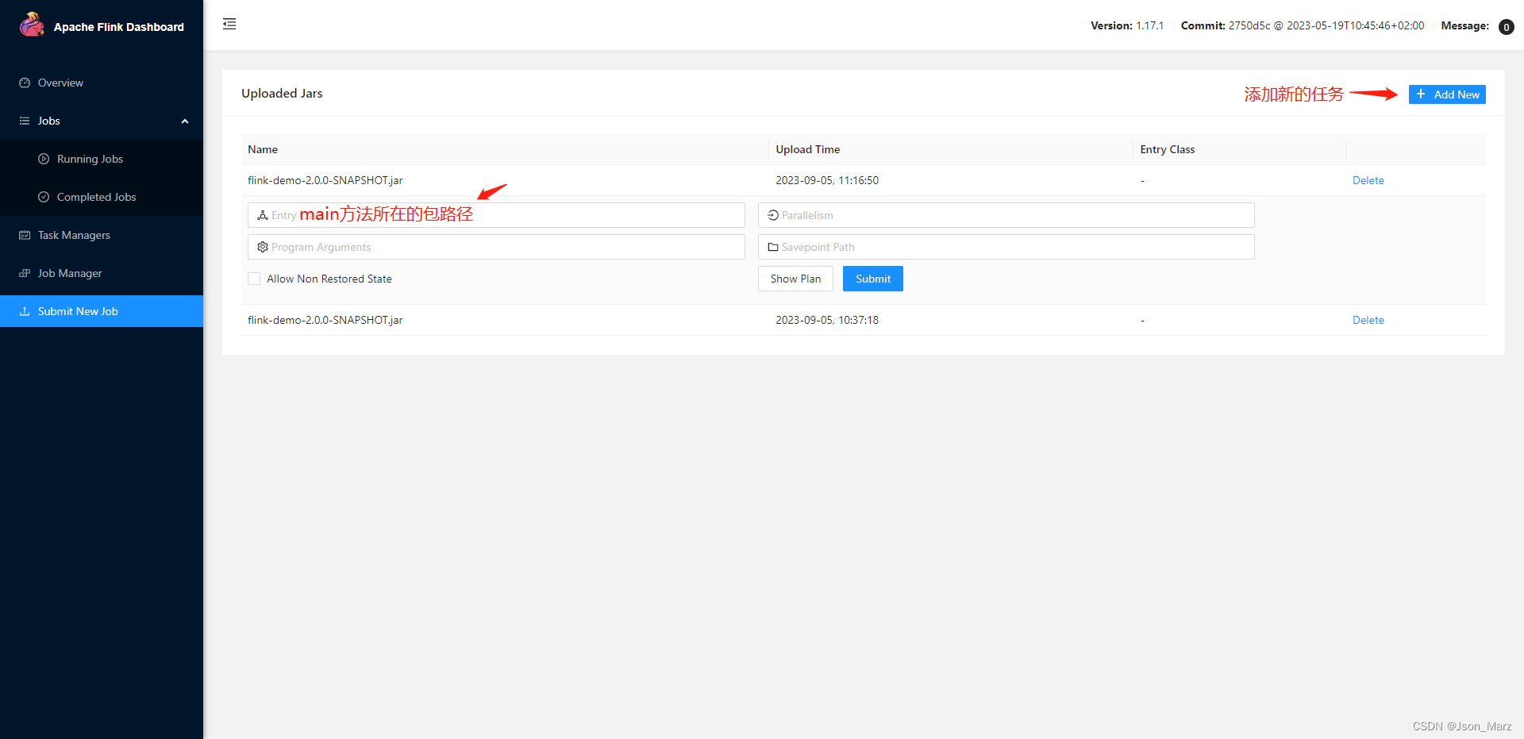The image size is (1524, 739).
Task: Expand the jar row uploaded at 10:37:18
Action: point(864,320)
